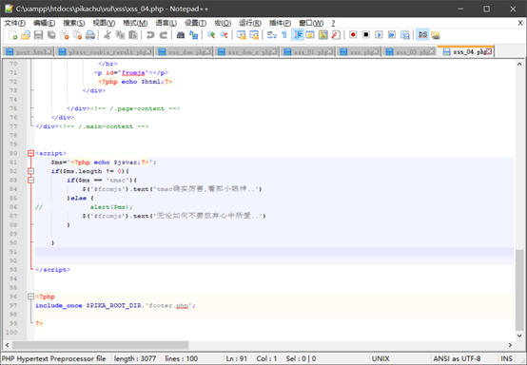527x365 pixels.
Task: Switch to the xss_dom.php tab
Action: (x=184, y=51)
